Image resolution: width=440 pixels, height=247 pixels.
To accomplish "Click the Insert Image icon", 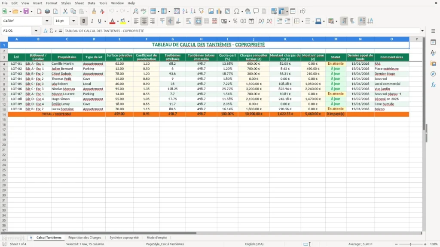I will (x=211, y=11).
